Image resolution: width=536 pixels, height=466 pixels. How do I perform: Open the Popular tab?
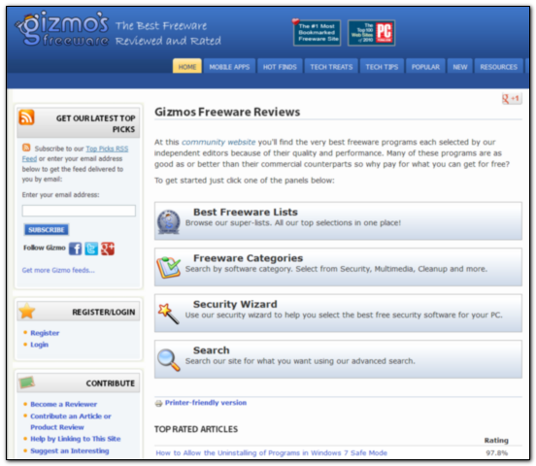click(425, 66)
